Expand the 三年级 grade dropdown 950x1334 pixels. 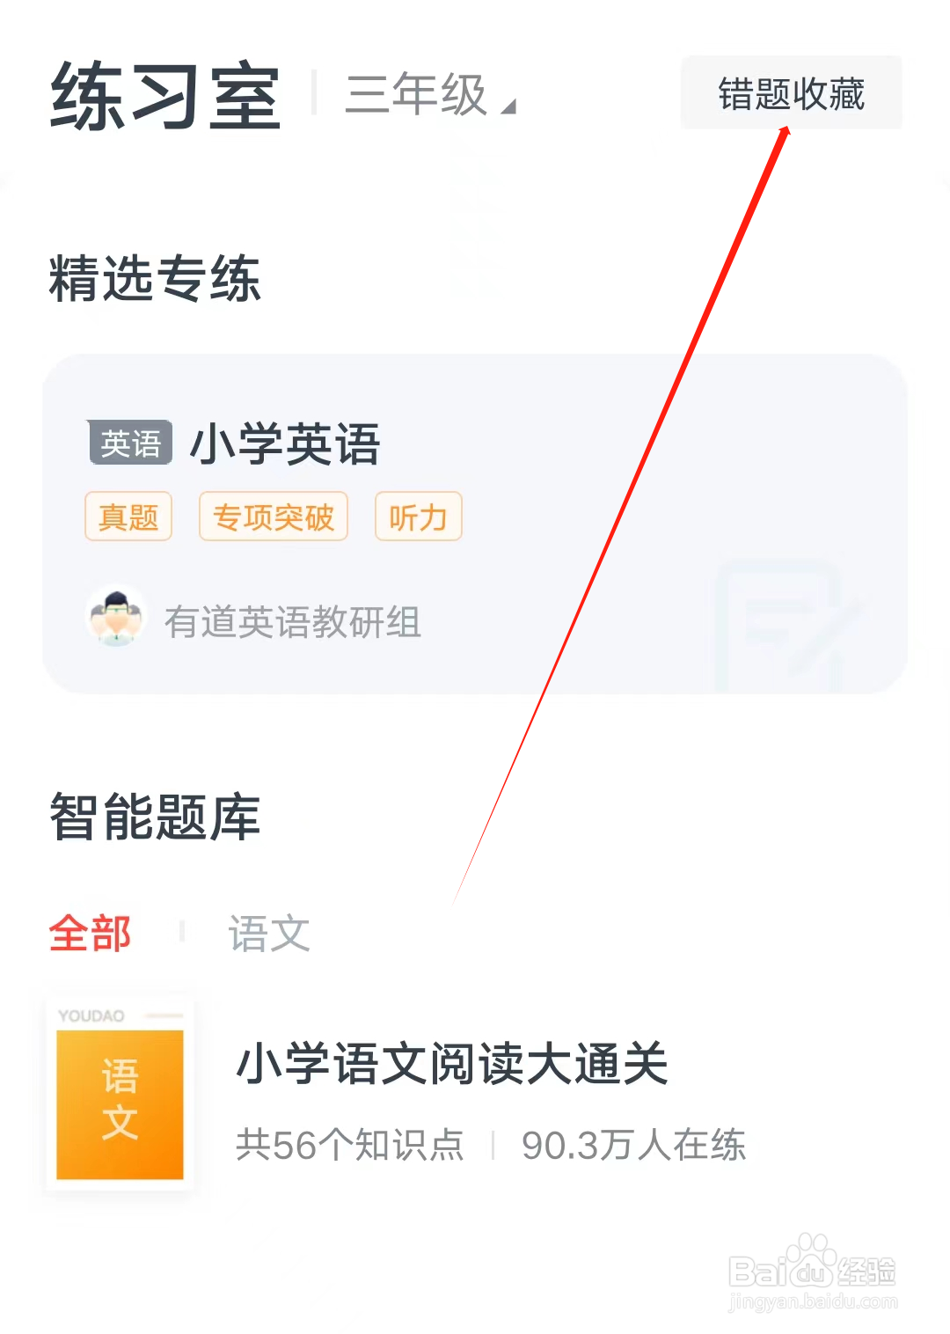(x=429, y=94)
